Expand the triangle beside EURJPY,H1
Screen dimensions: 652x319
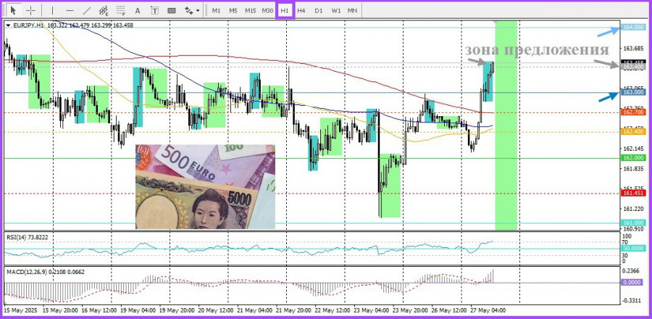pos(8,25)
